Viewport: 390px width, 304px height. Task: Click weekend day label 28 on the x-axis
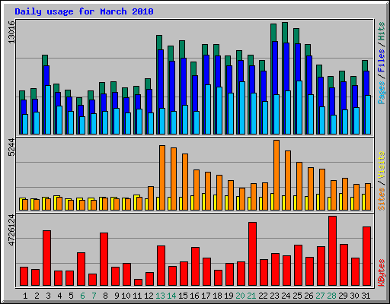coord(331,296)
